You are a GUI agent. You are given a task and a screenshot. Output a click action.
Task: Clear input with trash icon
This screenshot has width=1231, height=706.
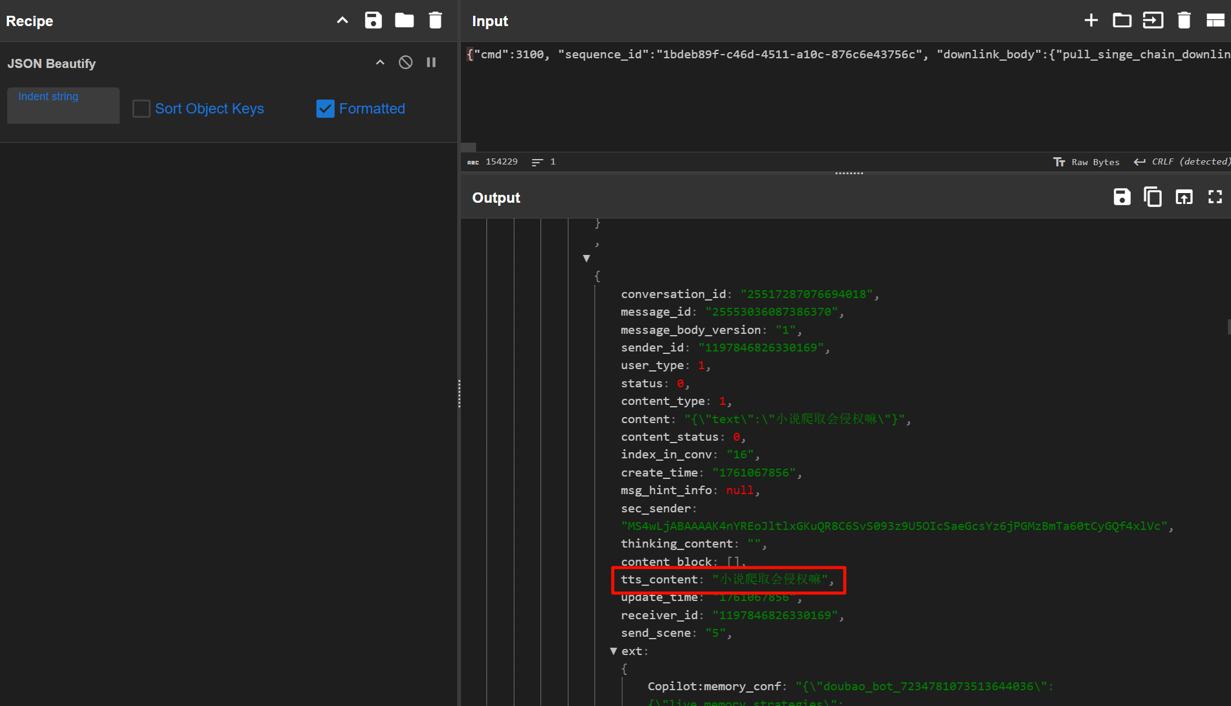[x=1184, y=20]
